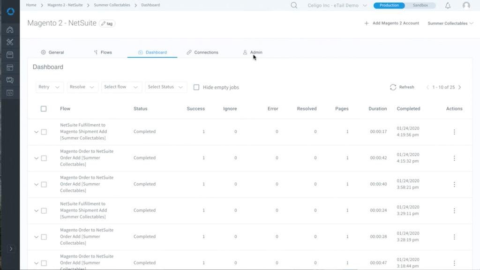Switch to the Flows tab
480x270 pixels.
(103, 52)
